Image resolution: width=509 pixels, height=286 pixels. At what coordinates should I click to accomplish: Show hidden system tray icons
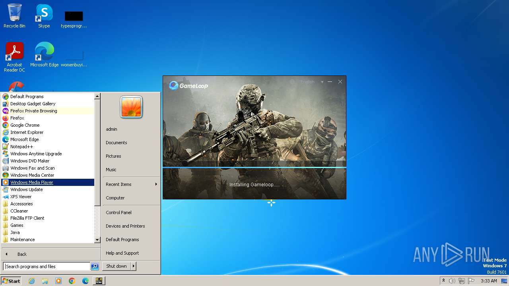point(443,281)
